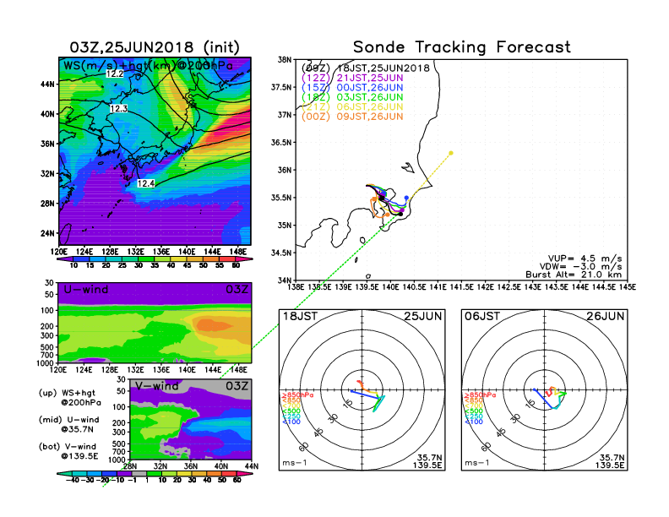The image size is (669, 517).
Task: Click the "45" ring label in 06JST hodograph
Action: [x=502, y=432]
